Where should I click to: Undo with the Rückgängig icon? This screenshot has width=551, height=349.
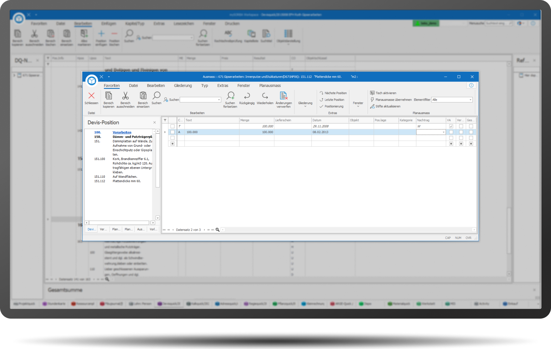(x=247, y=96)
